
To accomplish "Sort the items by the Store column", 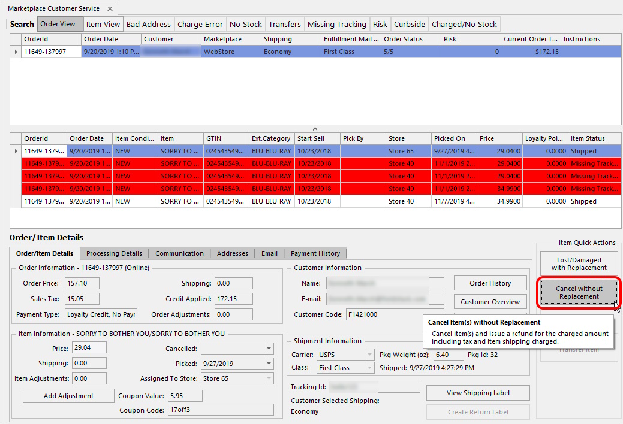I will 408,138.
